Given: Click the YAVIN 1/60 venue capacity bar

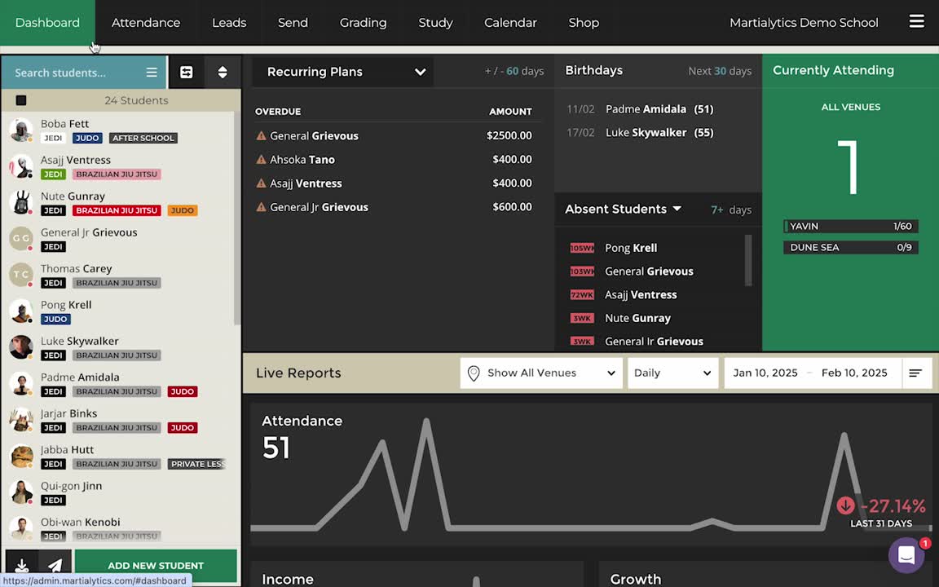Looking at the screenshot, I should coord(850,227).
